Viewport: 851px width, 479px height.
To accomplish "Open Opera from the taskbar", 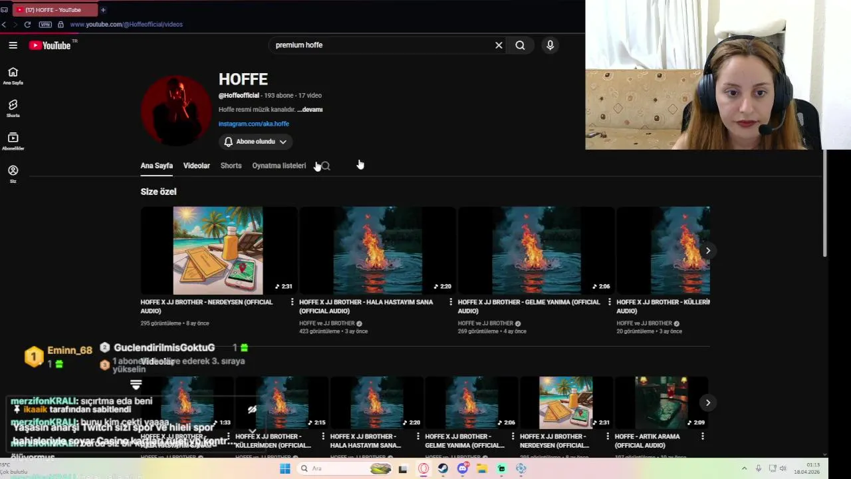I will tap(424, 468).
